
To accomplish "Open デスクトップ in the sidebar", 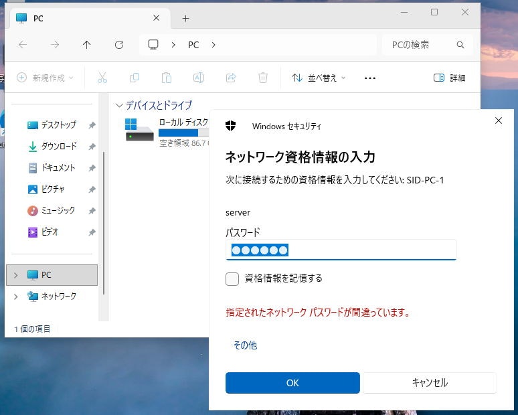I will pos(58,125).
